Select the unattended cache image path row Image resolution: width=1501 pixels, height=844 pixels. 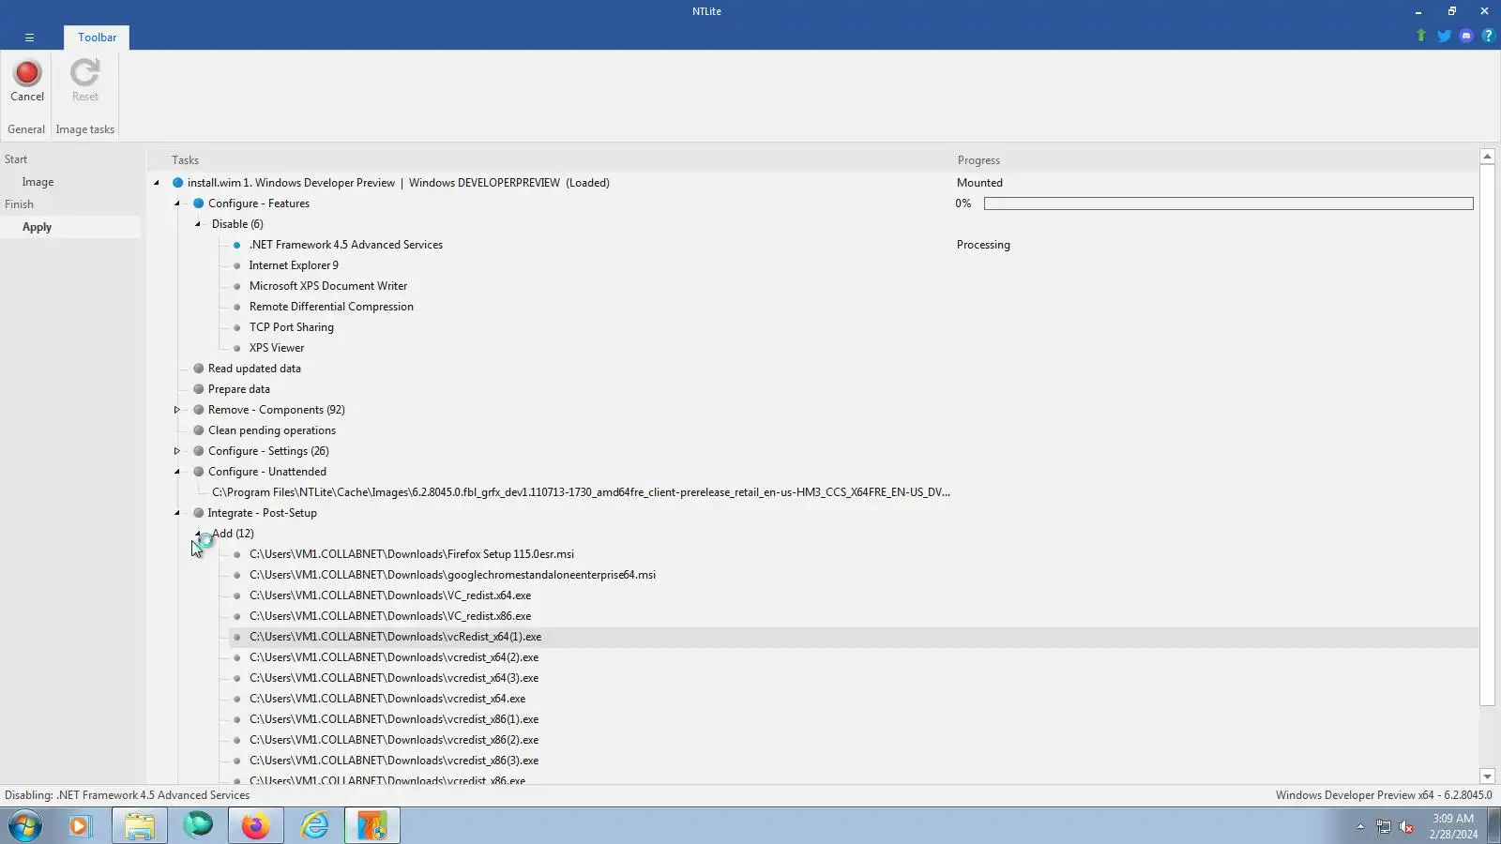(x=581, y=492)
